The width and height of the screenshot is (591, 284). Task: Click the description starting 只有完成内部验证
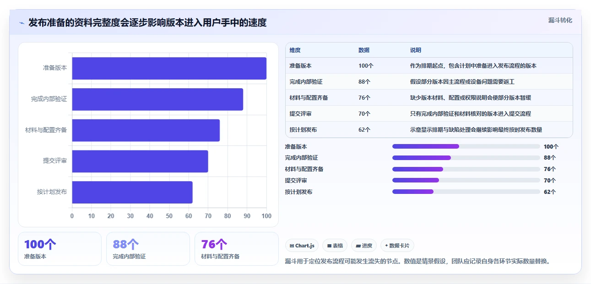[x=471, y=114]
